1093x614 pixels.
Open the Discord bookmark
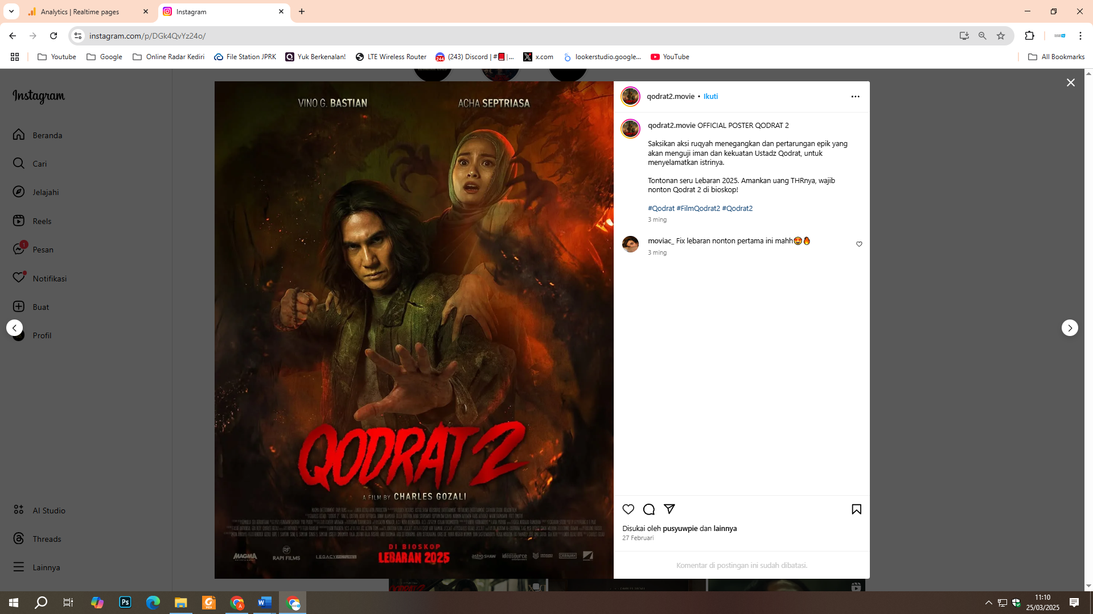pos(475,57)
